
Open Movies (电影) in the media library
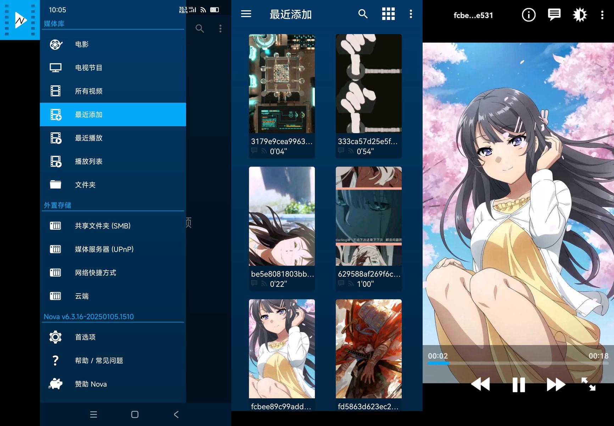click(113, 44)
